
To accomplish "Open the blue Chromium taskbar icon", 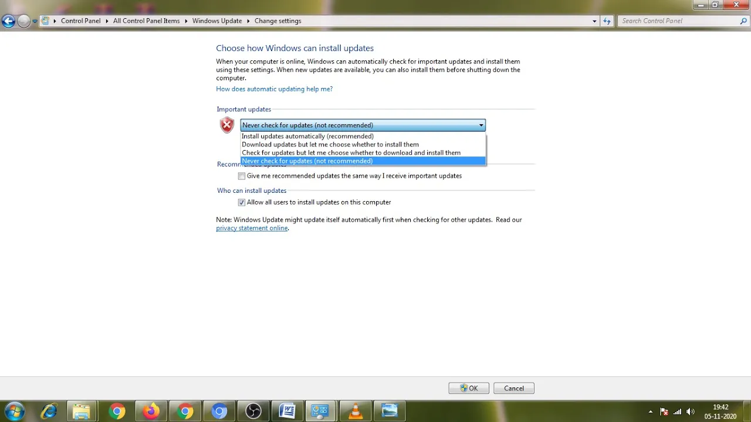I will [x=219, y=411].
